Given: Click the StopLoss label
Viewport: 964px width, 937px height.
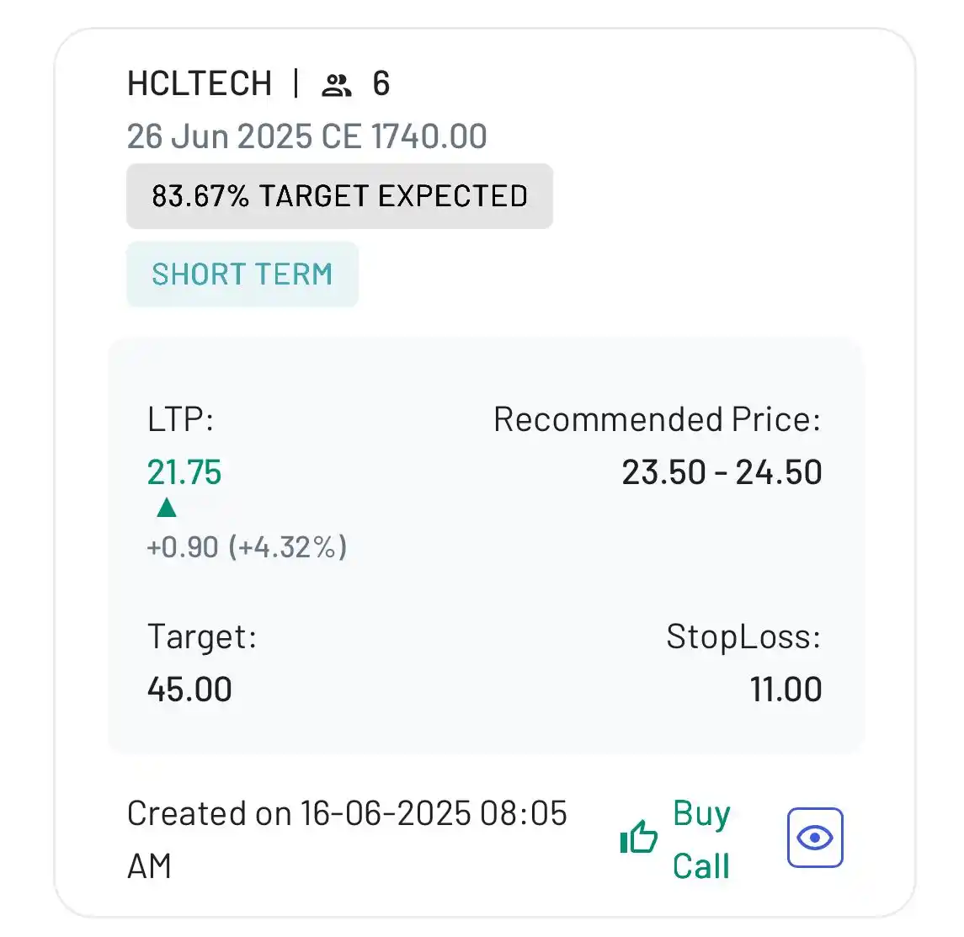Looking at the screenshot, I should point(744,636).
